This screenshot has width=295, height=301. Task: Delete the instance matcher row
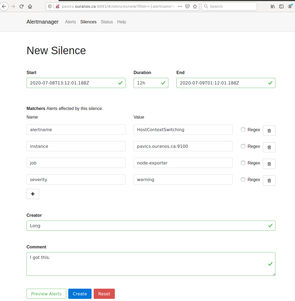pyautogui.click(x=269, y=147)
